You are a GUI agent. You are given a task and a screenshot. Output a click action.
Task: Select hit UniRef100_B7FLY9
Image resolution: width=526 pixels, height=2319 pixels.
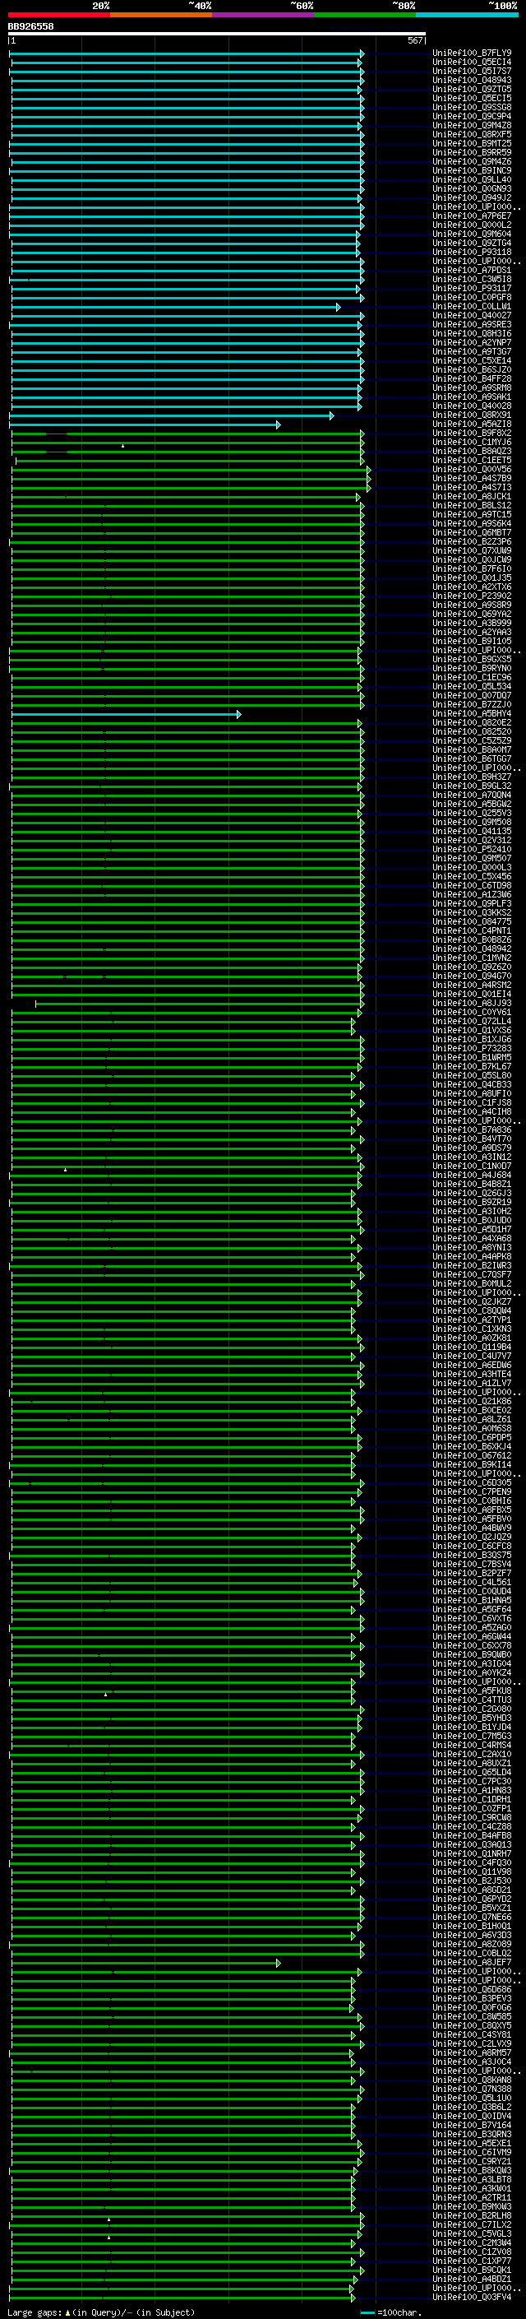pos(472,53)
